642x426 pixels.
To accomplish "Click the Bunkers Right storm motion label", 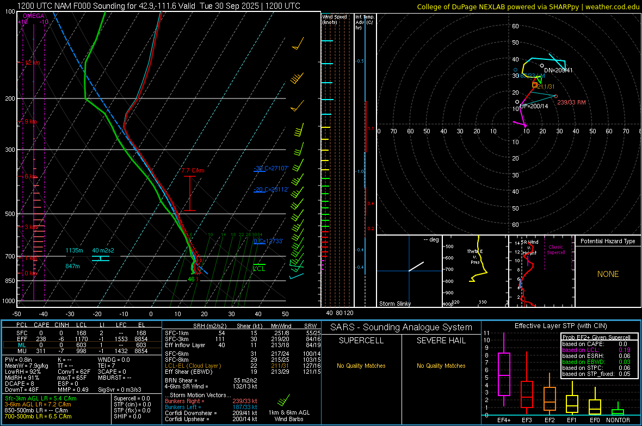I will (x=184, y=401).
